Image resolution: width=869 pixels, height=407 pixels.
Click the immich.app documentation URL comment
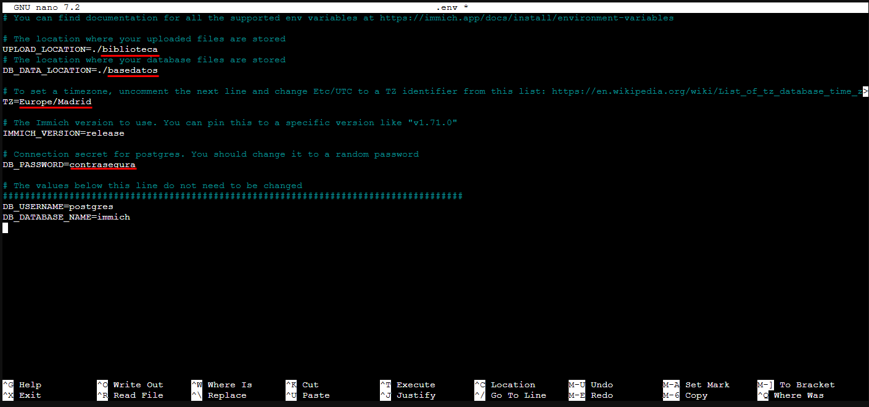point(527,18)
